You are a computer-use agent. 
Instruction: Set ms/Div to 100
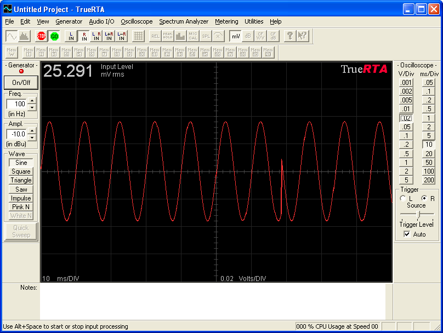tap(429, 171)
